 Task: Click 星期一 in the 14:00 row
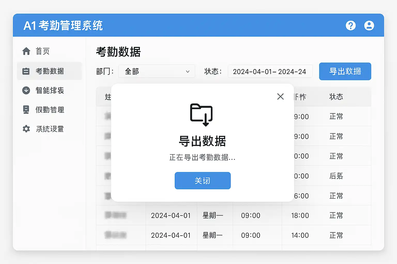pos(213,235)
